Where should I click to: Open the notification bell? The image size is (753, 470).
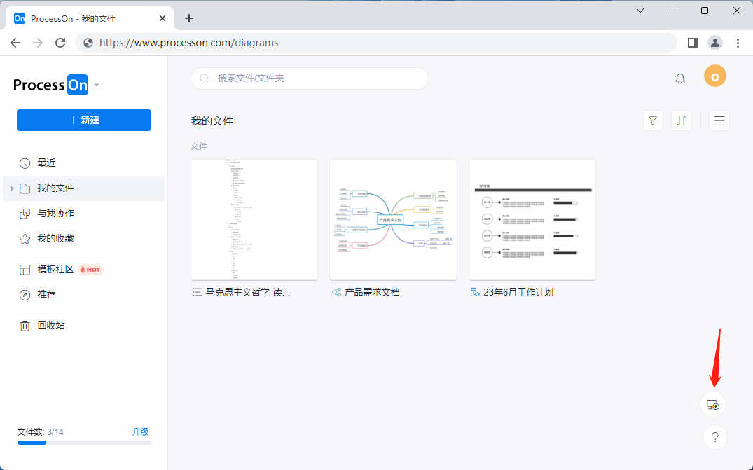point(680,78)
